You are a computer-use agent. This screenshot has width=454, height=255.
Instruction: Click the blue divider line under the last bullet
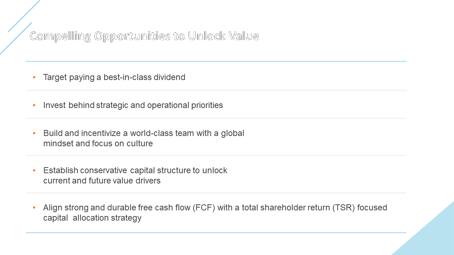pos(216,233)
